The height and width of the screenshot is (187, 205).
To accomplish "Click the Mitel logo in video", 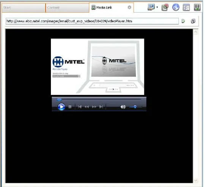I will pos(68,62).
